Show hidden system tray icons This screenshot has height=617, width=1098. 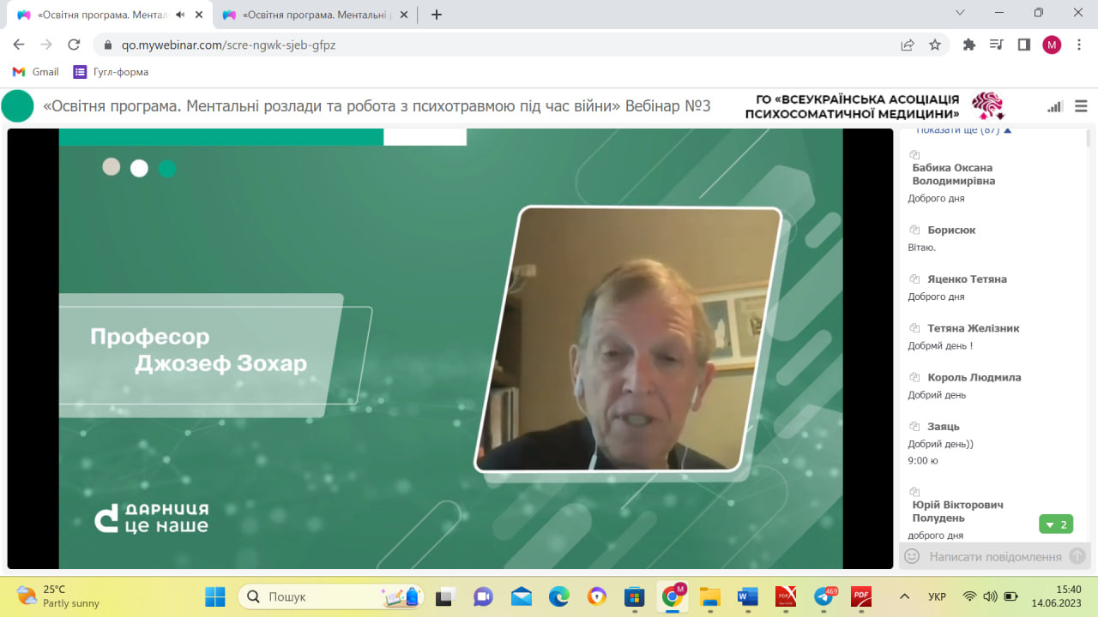coord(904,596)
